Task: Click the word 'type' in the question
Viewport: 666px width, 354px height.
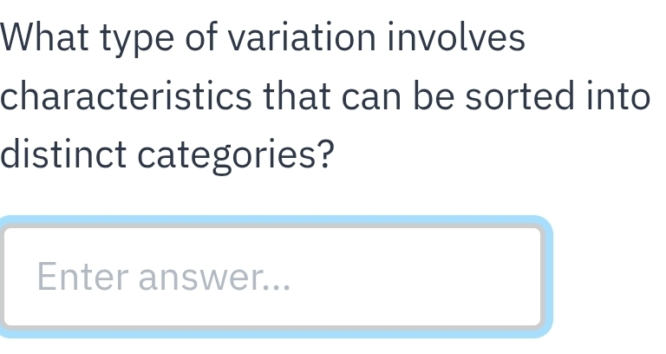Action: pyautogui.click(x=137, y=41)
